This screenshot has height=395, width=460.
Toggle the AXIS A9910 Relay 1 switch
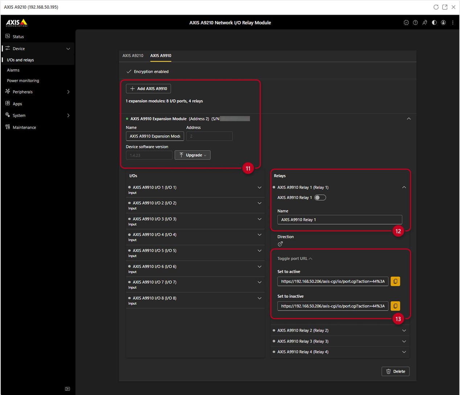click(x=320, y=198)
